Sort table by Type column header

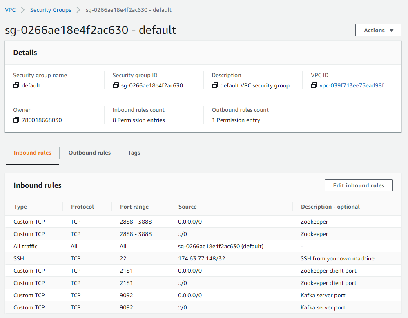(x=20, y=207)
